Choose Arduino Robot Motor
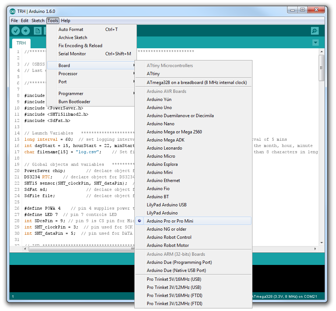This screenshot has height=311, width=336. (x=193, y=245)
